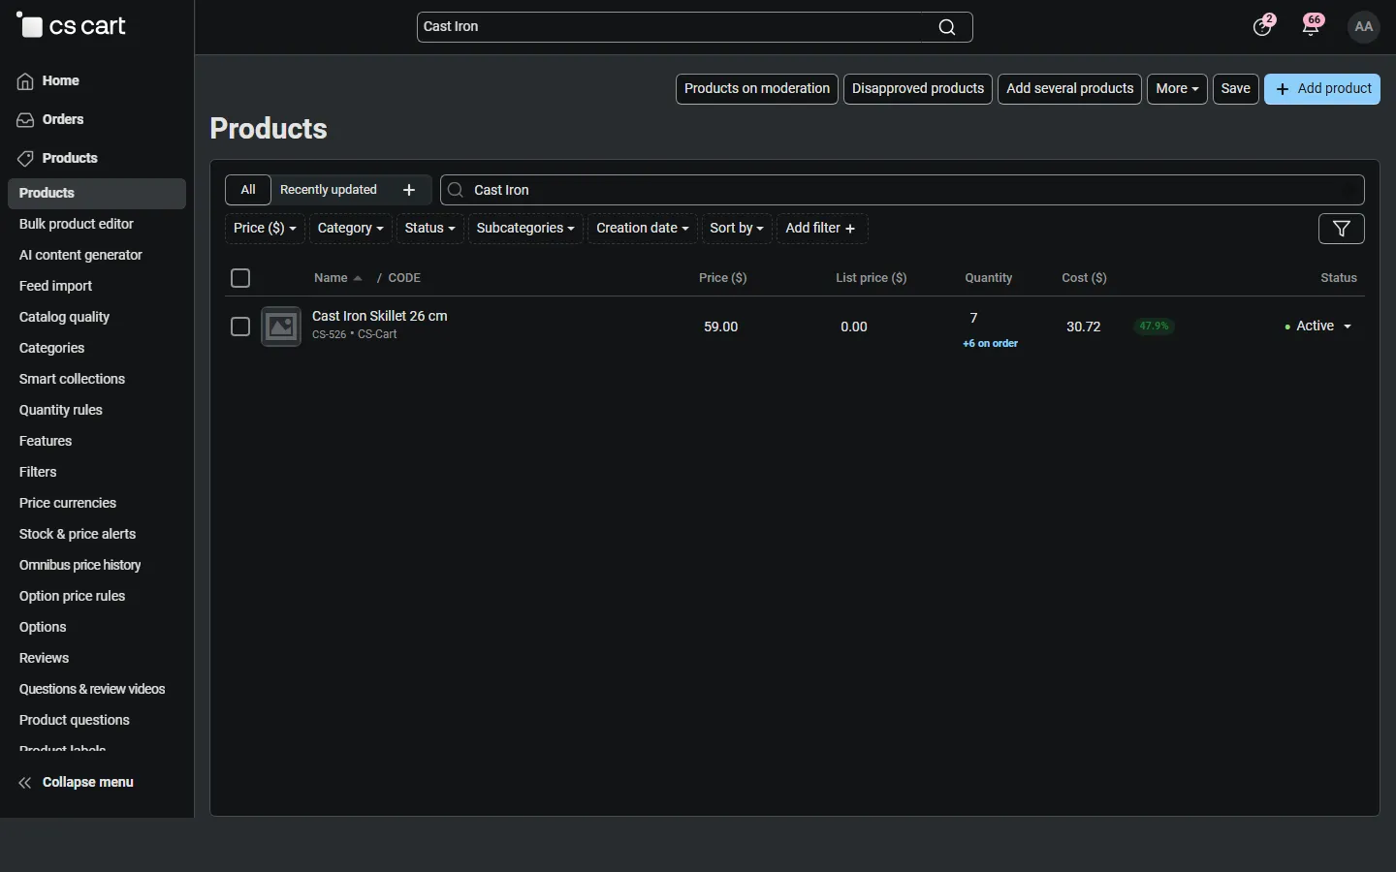1396x872 pixels.
Task: Open the quick-start guide icon with badge 2
Action: 1264,26
